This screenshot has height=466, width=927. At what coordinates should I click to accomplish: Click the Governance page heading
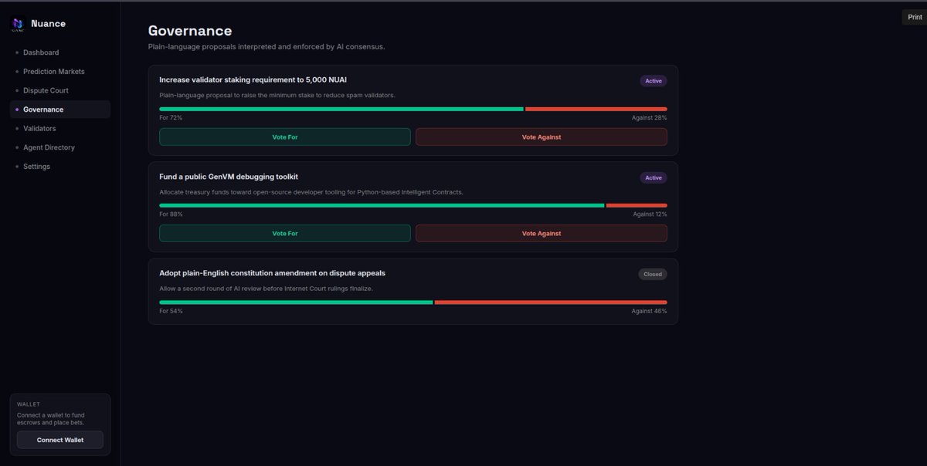190,31
